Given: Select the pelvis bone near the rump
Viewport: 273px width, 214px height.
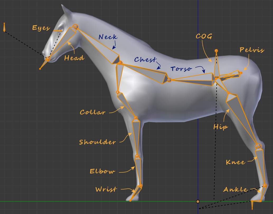Looking at the screenshot, I should pyautogui.click(x=230, y=75).
